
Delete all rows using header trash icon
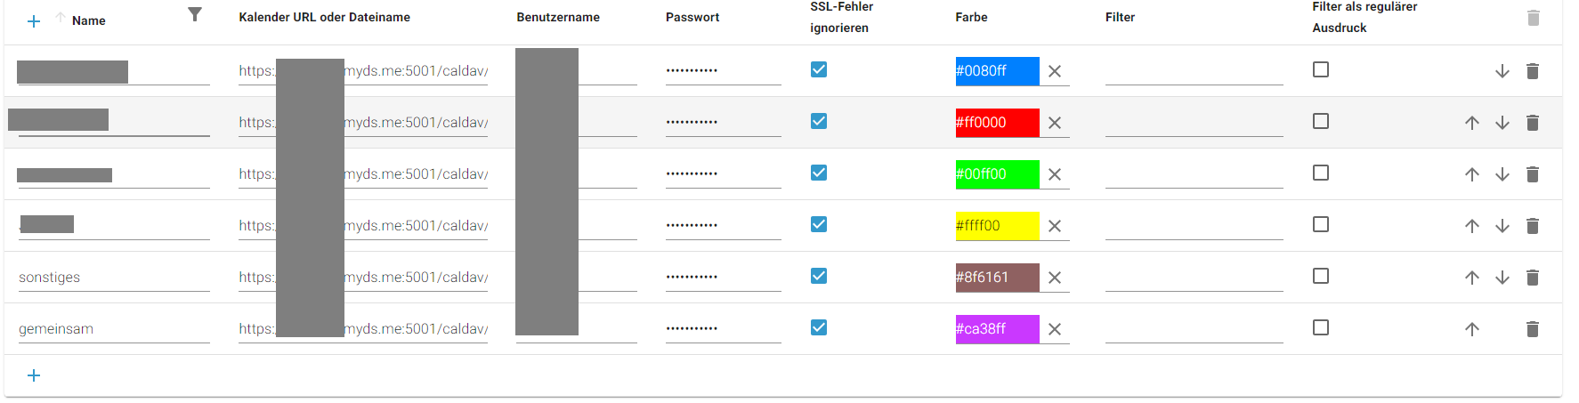1533,18
